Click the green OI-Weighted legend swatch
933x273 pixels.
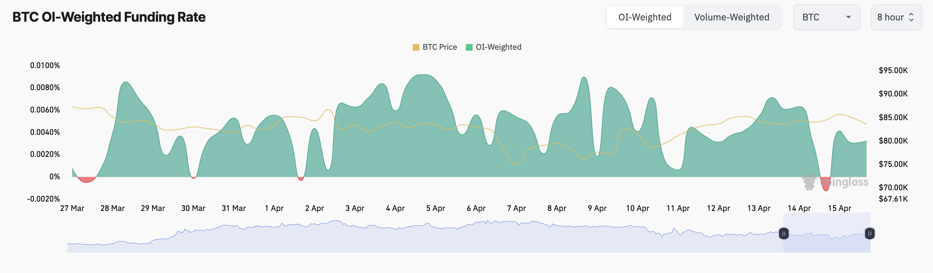tap(469, 47)
